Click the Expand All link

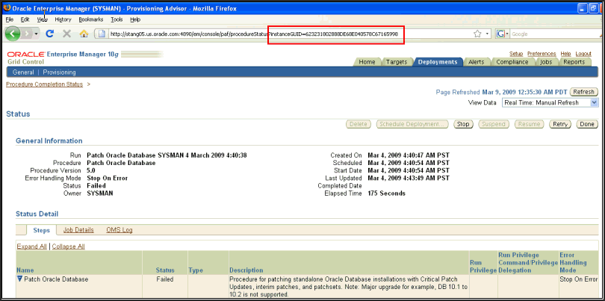coord(32,246)
